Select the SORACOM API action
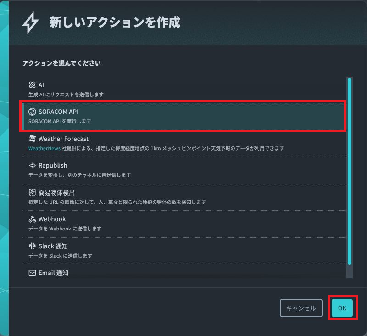 (x=184, y=116)
